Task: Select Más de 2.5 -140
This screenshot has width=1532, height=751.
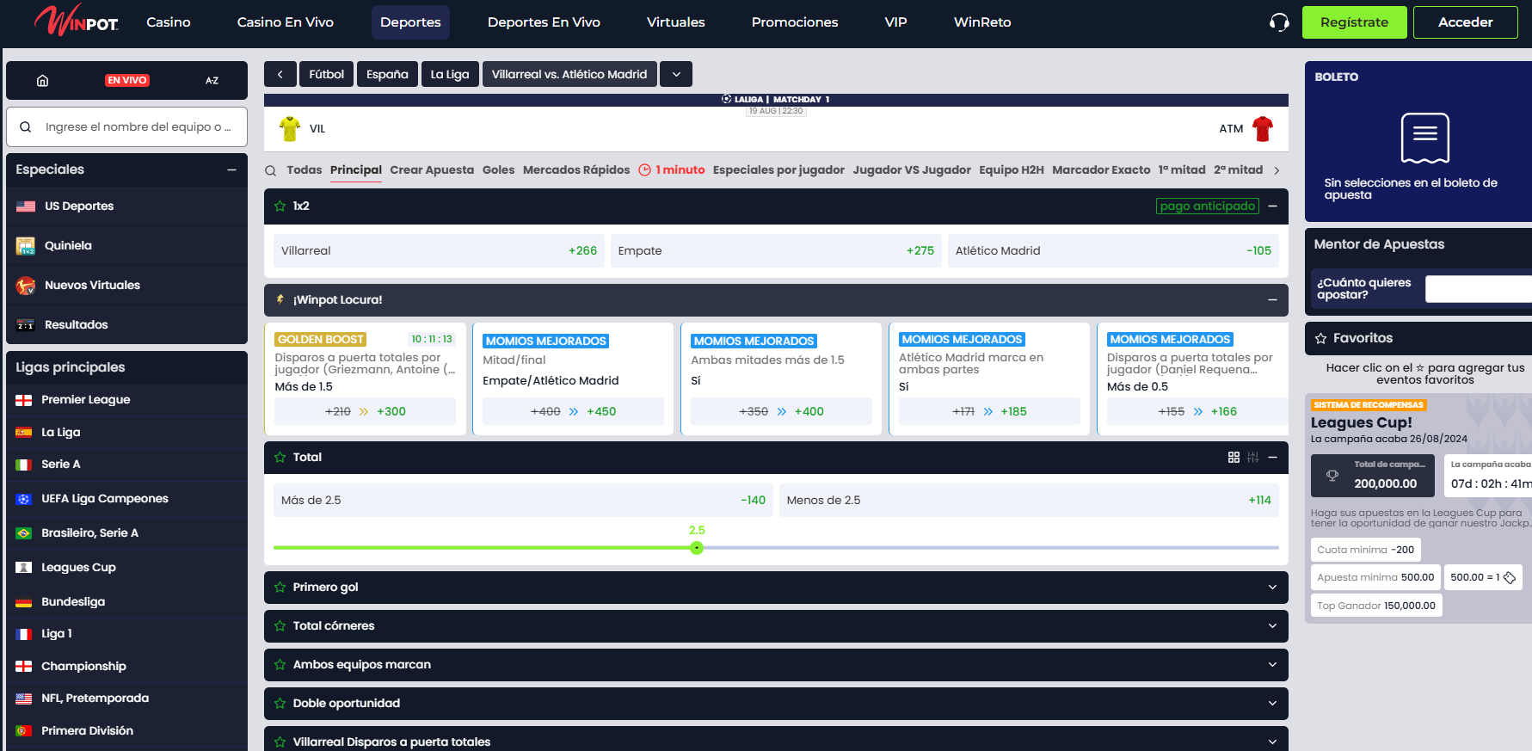Action: pyautogui.click(x=523, y=501)
